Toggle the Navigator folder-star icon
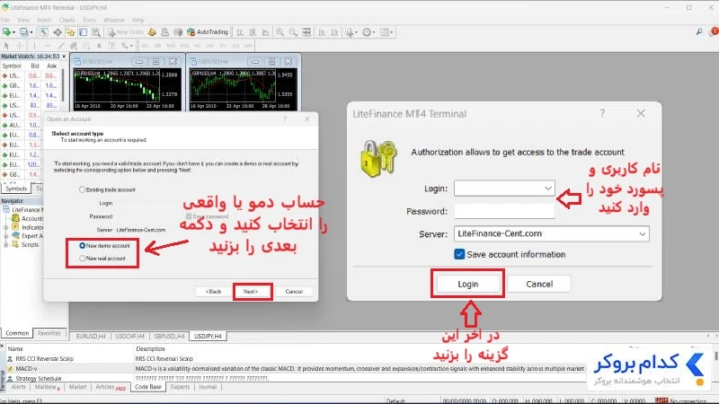Screen dimensions: 719x404 [70, 32]
